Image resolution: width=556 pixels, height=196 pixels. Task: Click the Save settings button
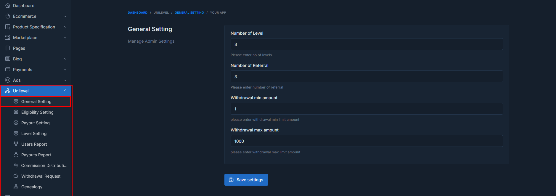pos(246,180)
